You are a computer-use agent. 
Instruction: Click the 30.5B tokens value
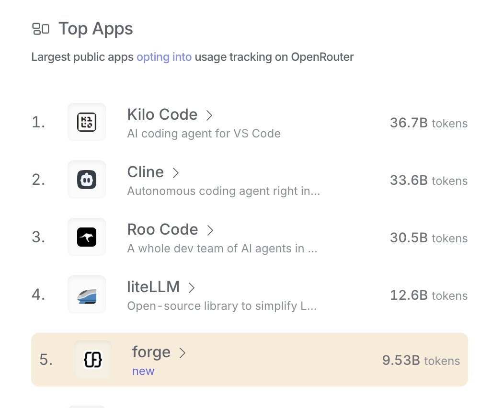pos(429,238)
